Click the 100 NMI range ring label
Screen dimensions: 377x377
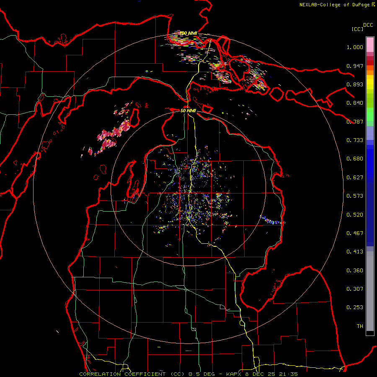coord(188,33)
